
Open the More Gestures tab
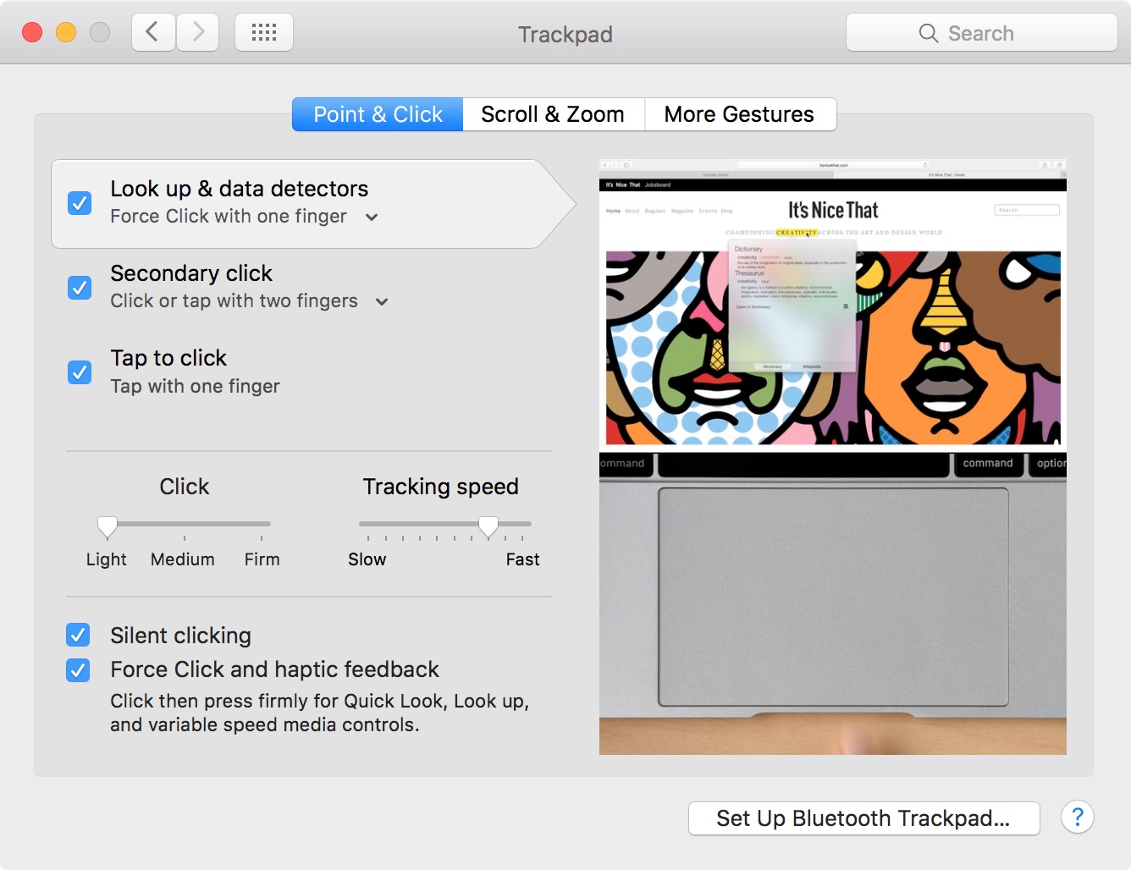(x=739, y=114)
